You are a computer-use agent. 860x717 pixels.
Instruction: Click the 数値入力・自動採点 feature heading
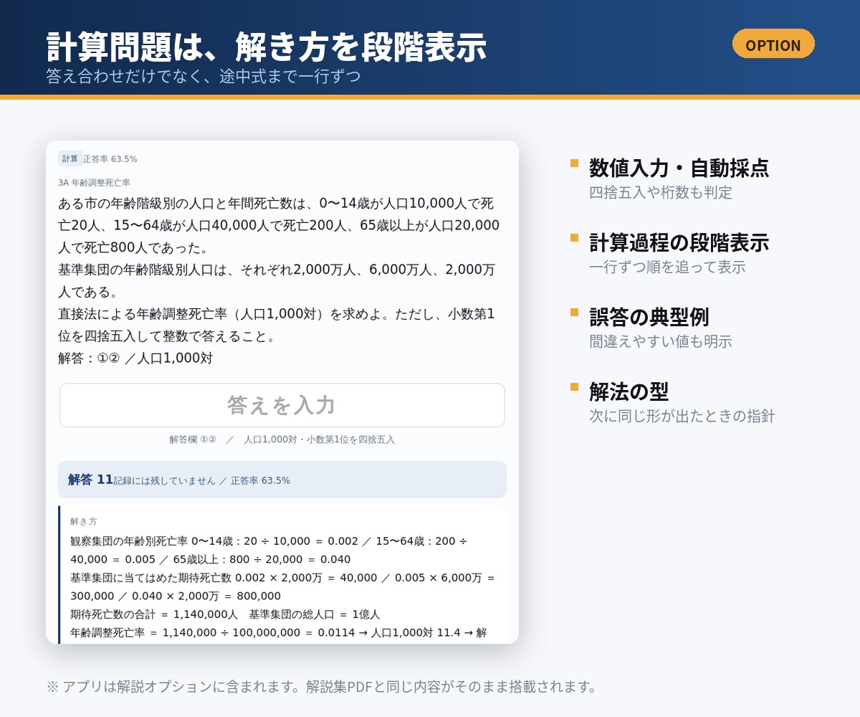coord(679,168)
